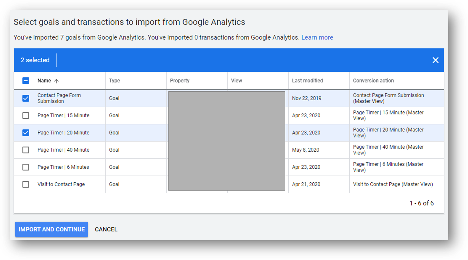
Task: Uncheck the Page Timer | 20 Minute checkbox
Action: [26, 133]
